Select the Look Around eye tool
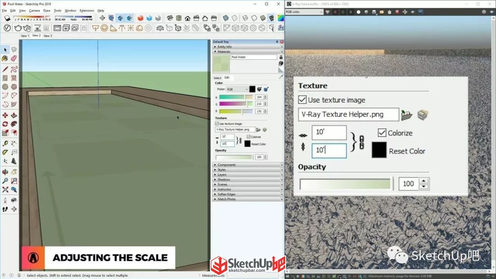This screenshot has width=496, height=279. coord(14,200)
